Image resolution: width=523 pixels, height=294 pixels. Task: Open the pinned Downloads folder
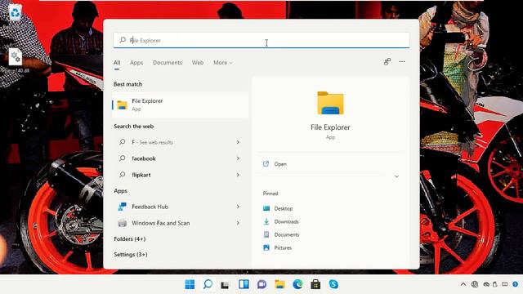281,221
